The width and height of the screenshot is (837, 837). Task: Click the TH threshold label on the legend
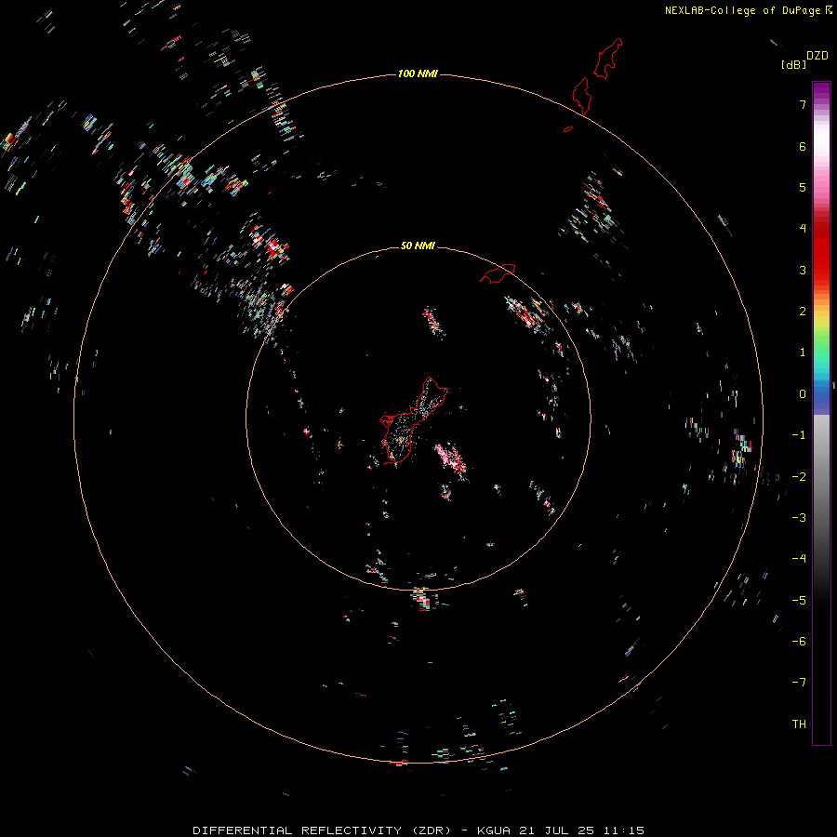(799, 724)
